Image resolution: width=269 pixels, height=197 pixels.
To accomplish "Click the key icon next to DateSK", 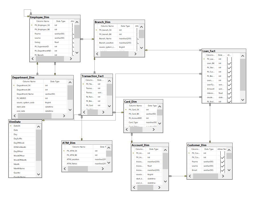I will 11,126.
